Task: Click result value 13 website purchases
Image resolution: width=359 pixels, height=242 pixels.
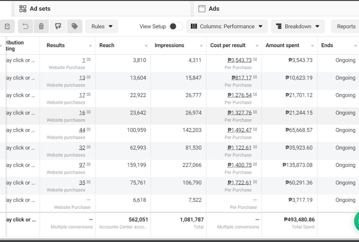Action: point(82,78)
